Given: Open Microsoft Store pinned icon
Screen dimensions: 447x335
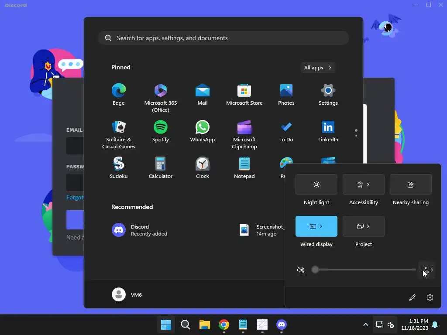Looking at the screenshot, I should [x=244, y=95].
